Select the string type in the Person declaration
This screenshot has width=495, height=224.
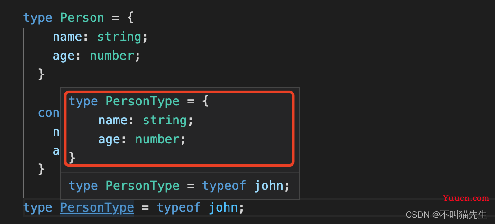click(119, 37)
